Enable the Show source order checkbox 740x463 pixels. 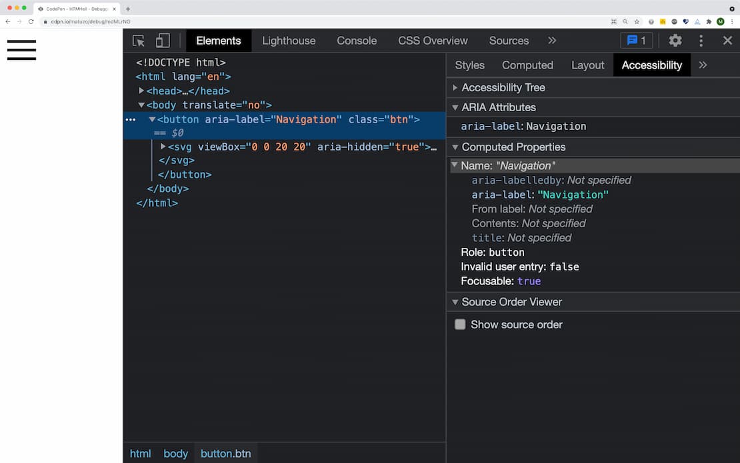[460, 324]
